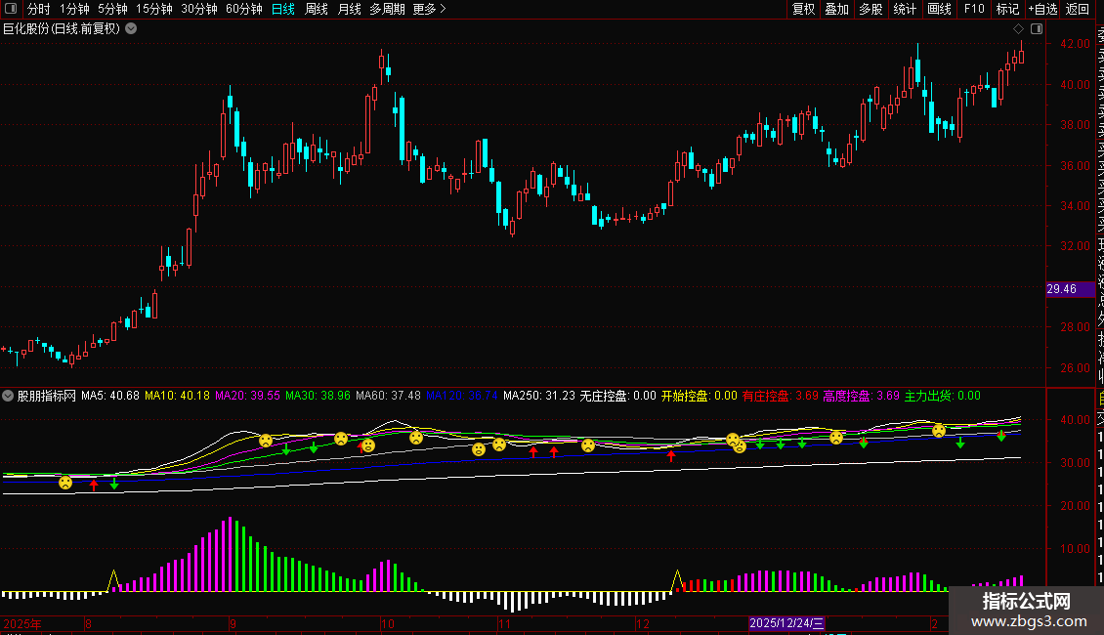
Task: Click the leftmost sad face marker in indicator
Action: (65, 483)
